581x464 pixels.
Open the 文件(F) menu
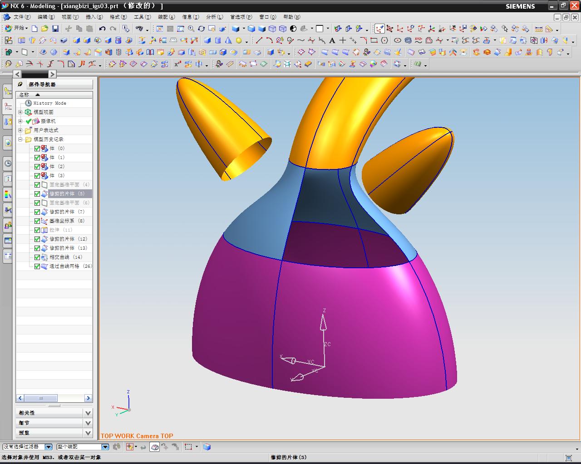(x=22, y=17)
